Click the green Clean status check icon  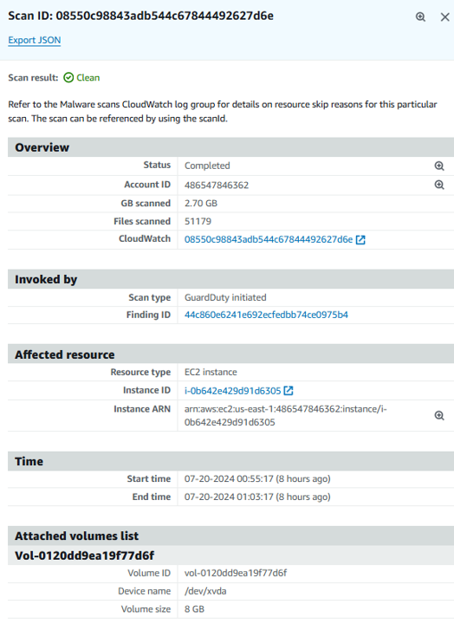click(68, 78)
